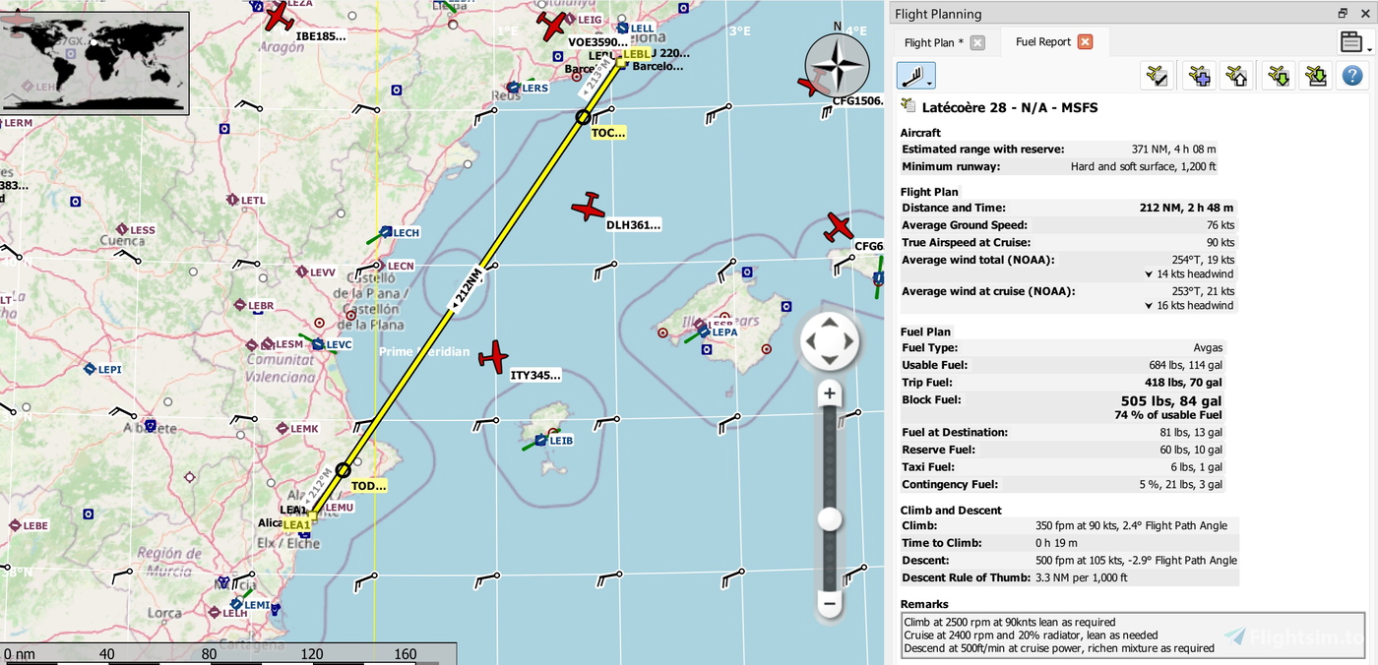Select the aircraft performance collection icon on the left

pos(915,75)
